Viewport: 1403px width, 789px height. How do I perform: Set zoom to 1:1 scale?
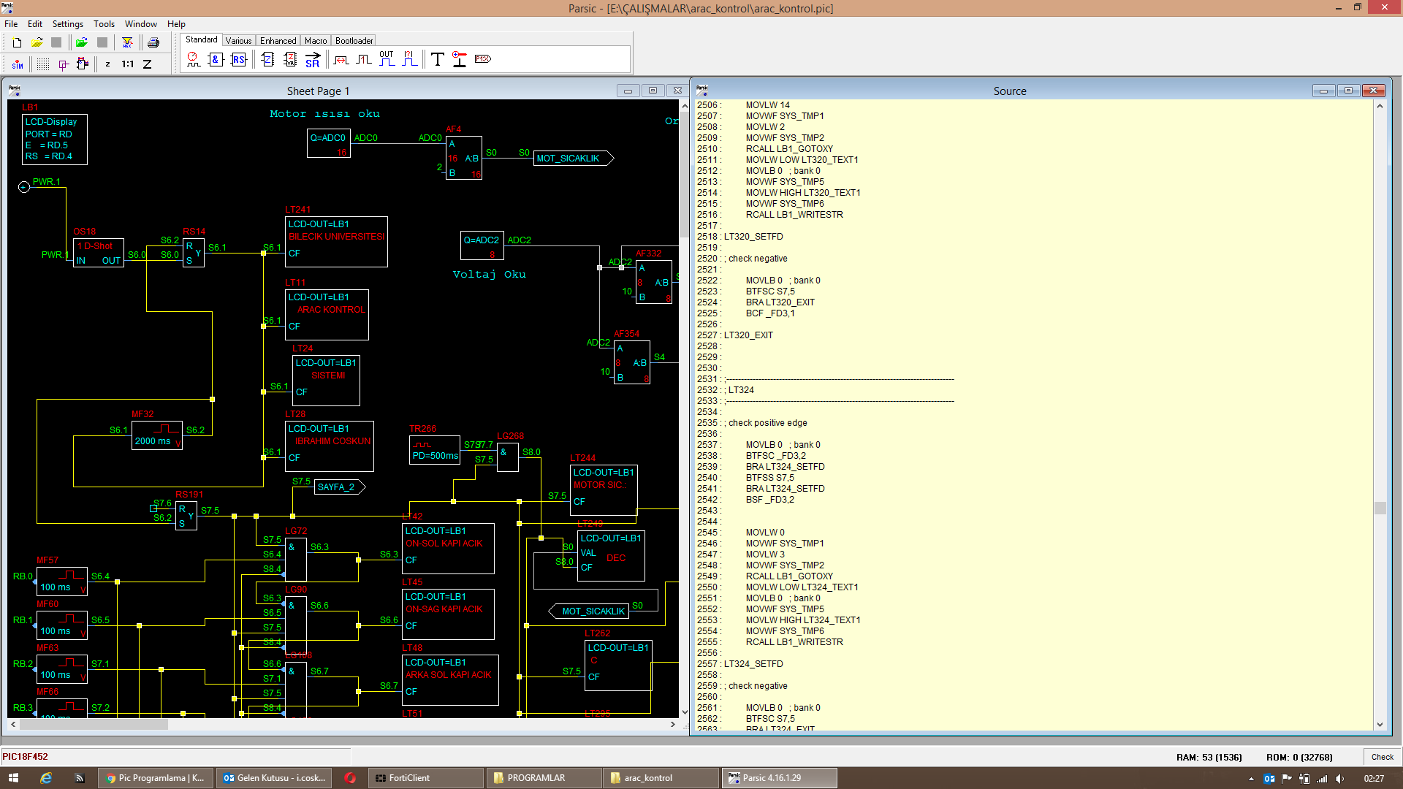pos(128,64)
